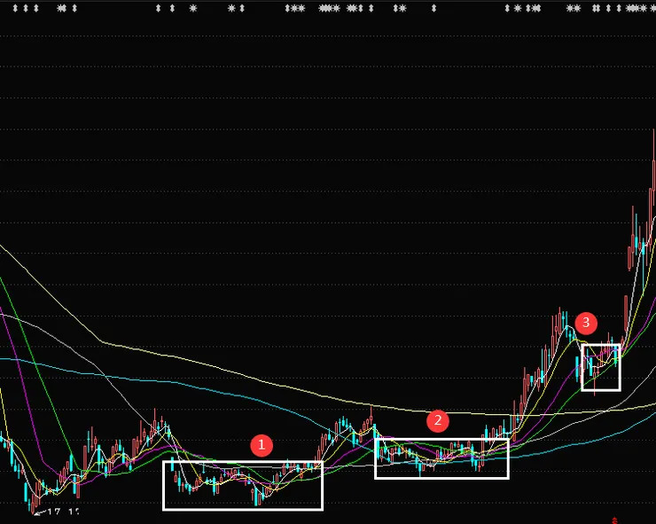
Task: Click the first arrow marker in the top info row
Action: point(15,8)
